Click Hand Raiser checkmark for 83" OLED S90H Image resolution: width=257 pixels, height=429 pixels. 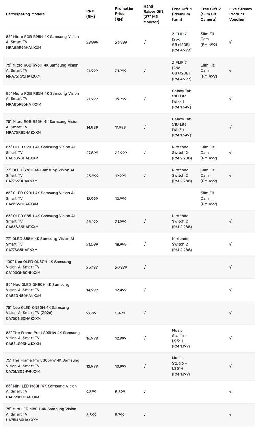145,153
